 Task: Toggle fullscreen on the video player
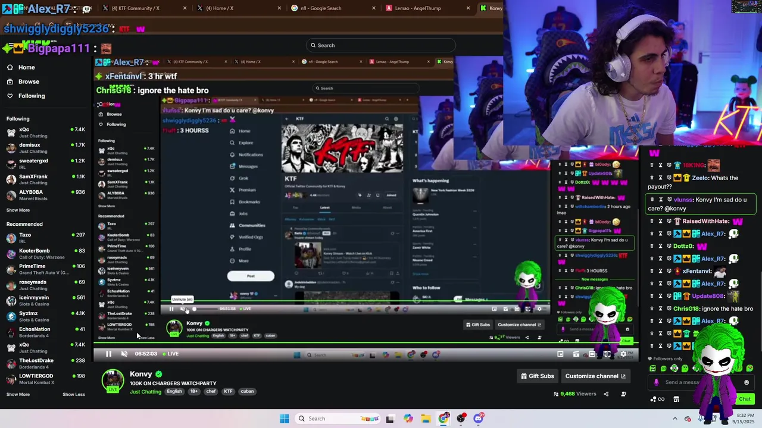point(607,354)
